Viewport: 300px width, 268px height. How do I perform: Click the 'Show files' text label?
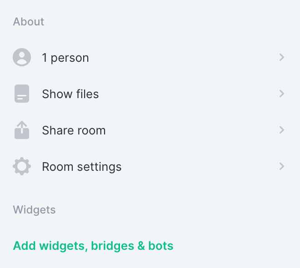[70, 94]
